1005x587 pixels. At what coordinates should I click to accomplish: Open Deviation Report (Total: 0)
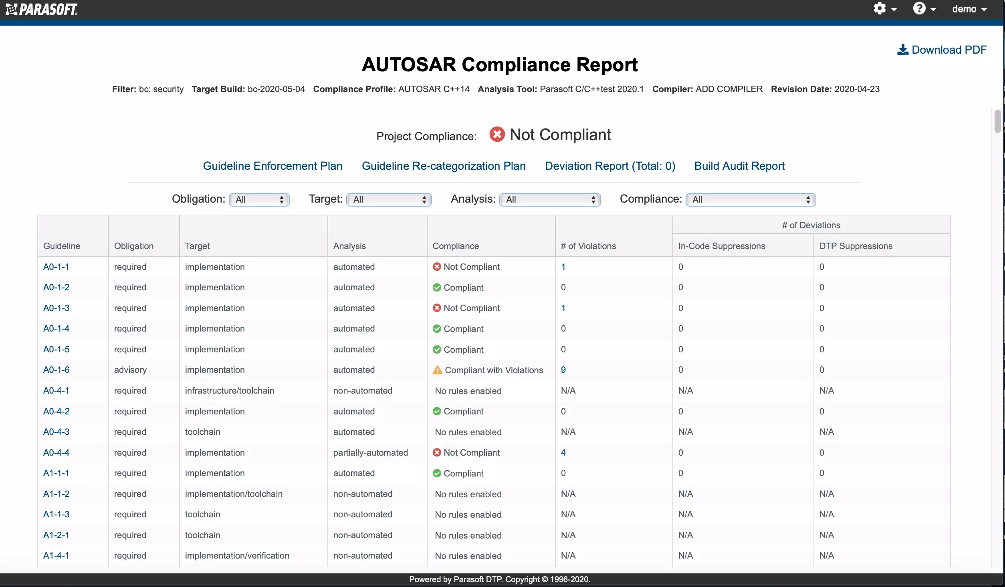[610, 166]
